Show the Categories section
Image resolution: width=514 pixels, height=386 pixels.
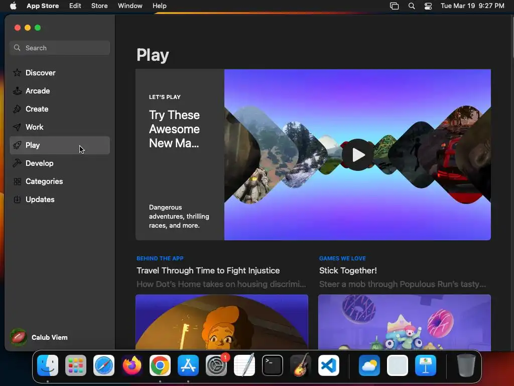(x=60, y=181)
